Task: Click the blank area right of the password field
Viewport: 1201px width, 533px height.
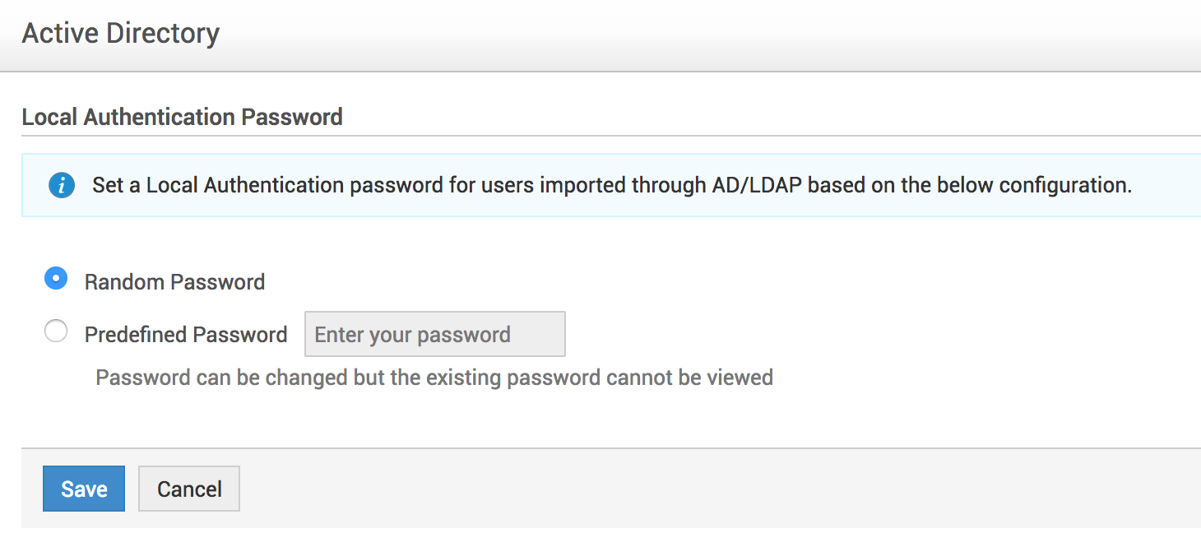Action: [x=823, y=334]
